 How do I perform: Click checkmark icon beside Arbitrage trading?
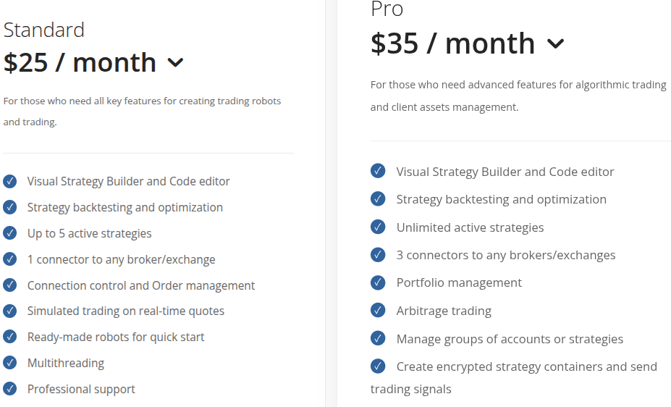(378, 310)
